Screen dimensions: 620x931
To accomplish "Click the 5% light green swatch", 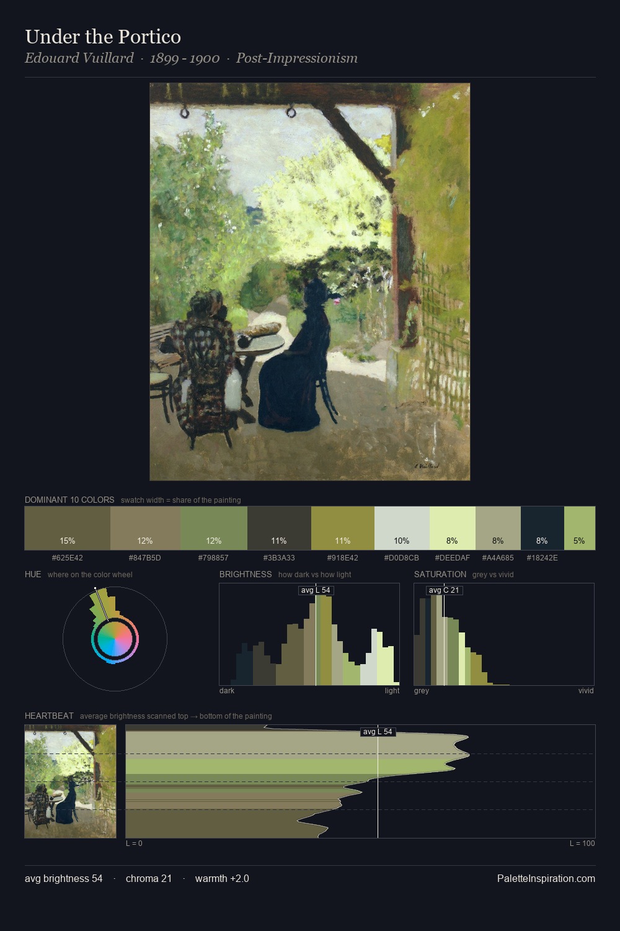I will coord(580,528).
